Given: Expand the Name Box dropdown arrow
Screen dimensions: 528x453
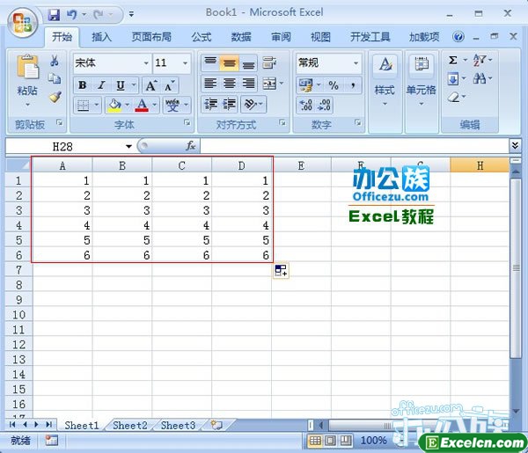Looking at the screenshot, I should point(128,146).
